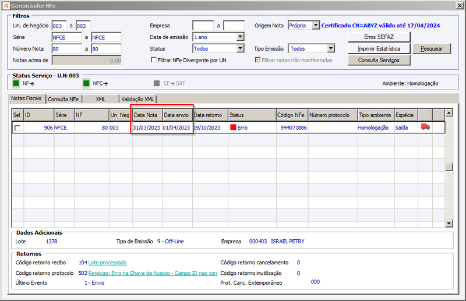
Task: Switch to the Notas Fiscais tab
Action: [26, 98]
